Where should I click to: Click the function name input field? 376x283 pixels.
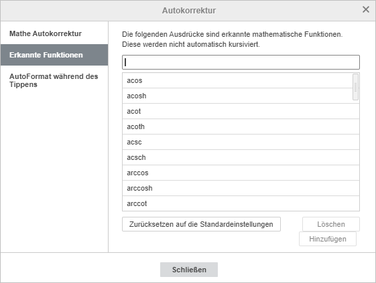pyautogui.click(x=241, y=62)
